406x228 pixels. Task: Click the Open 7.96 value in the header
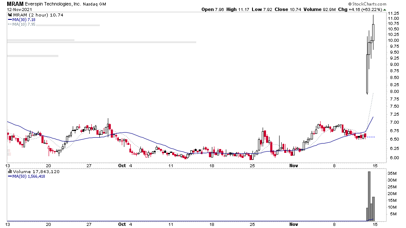(213, 9)
